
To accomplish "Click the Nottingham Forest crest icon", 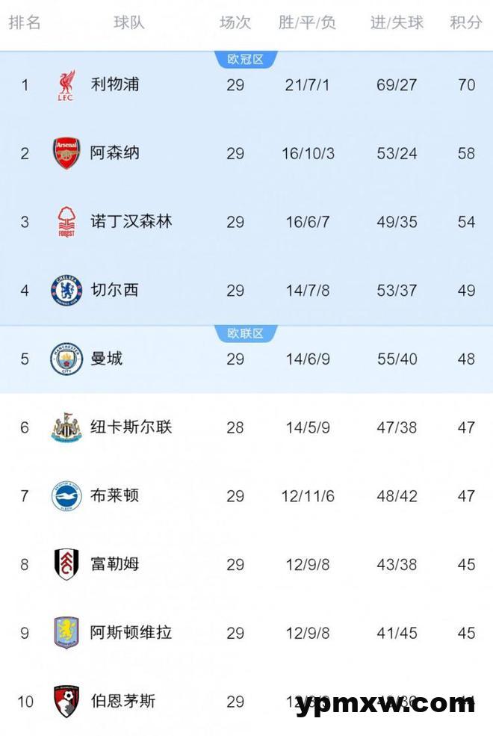I will coord(66,222).
